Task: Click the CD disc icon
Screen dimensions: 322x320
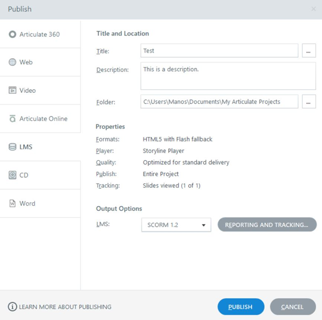Action: (x=12, y=175)
